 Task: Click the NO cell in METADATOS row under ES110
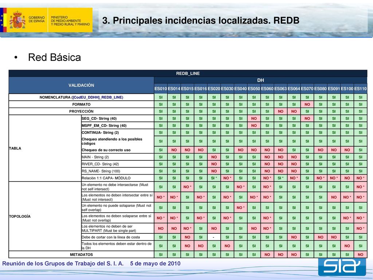tap(360, 254)
